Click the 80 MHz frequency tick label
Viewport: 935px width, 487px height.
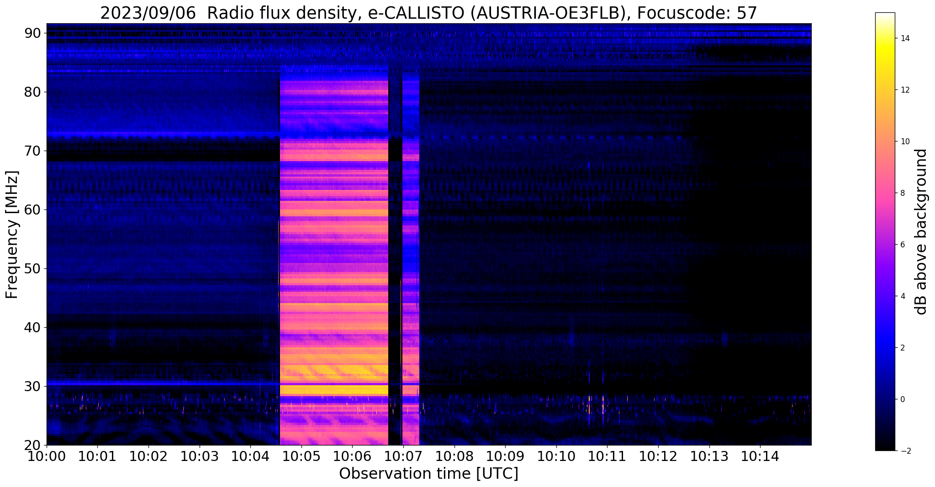[33, 92]
